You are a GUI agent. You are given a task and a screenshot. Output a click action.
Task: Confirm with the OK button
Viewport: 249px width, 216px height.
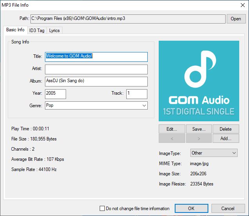192,209
